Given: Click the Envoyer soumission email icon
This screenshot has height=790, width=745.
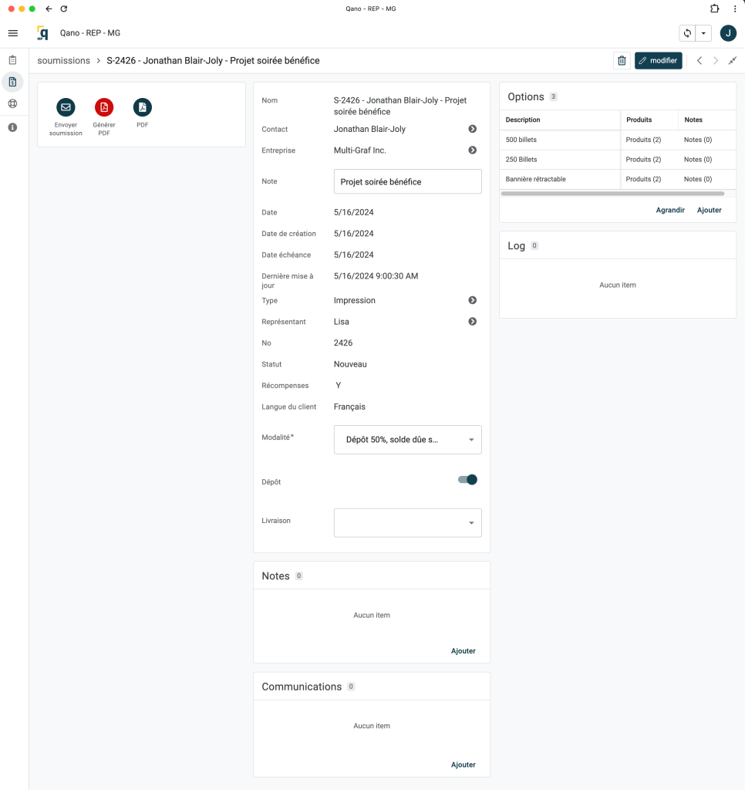Looking at the screenshot, I should [66, 107].
